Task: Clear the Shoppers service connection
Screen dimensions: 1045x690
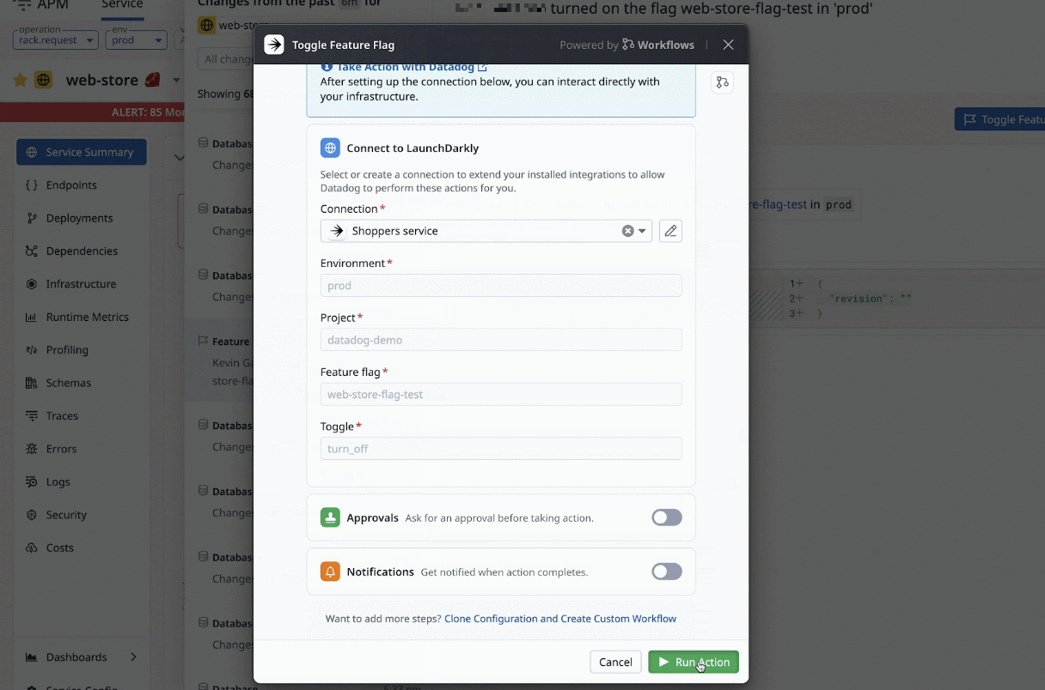Action: click(x=627, y=231)
